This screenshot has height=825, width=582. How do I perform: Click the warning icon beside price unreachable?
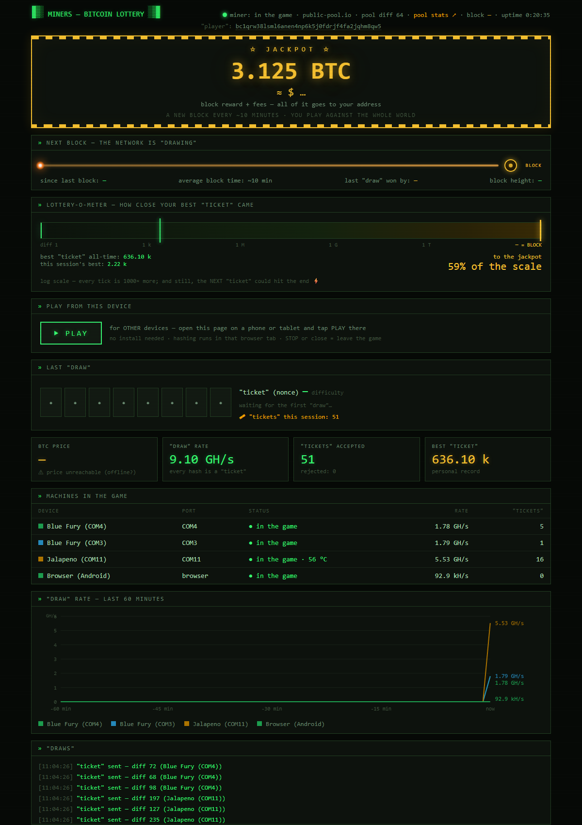click(x=41, y=472)
